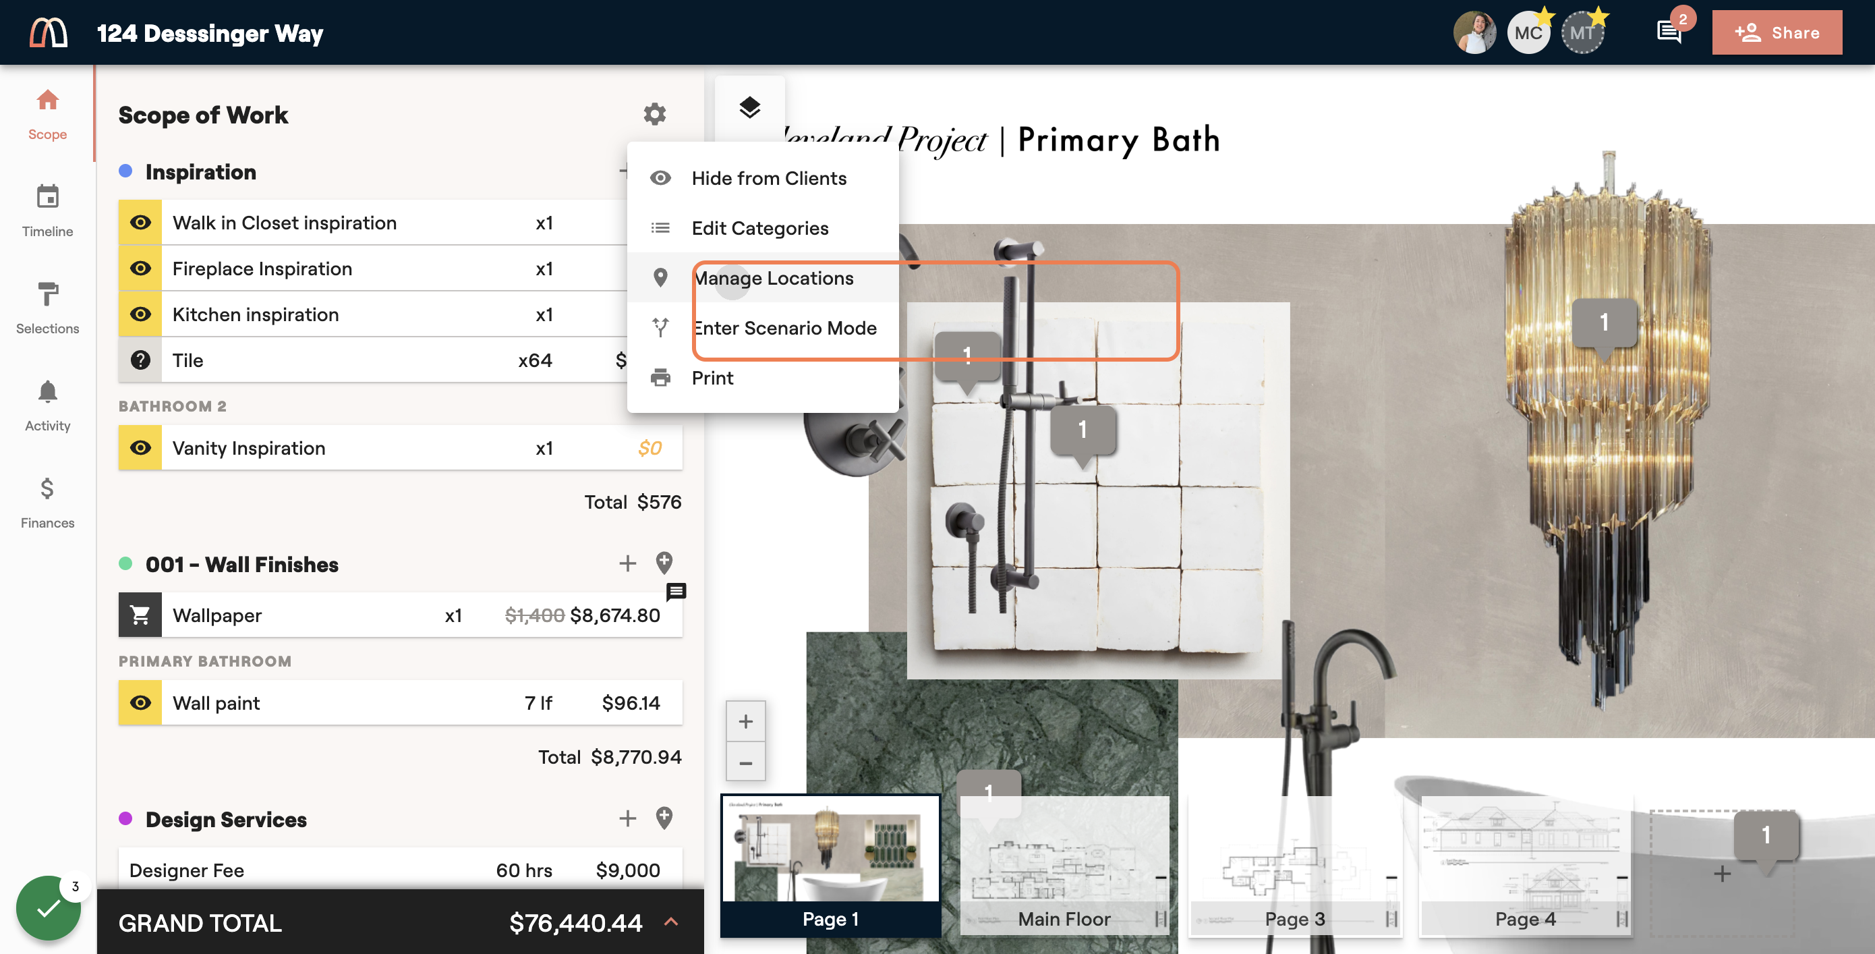Open the Finances dollar section

pyautogui.click(x=47, y=503)
